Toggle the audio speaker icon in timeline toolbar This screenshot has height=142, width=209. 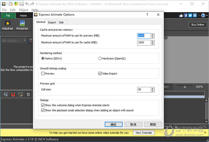(x=6, y=94)
